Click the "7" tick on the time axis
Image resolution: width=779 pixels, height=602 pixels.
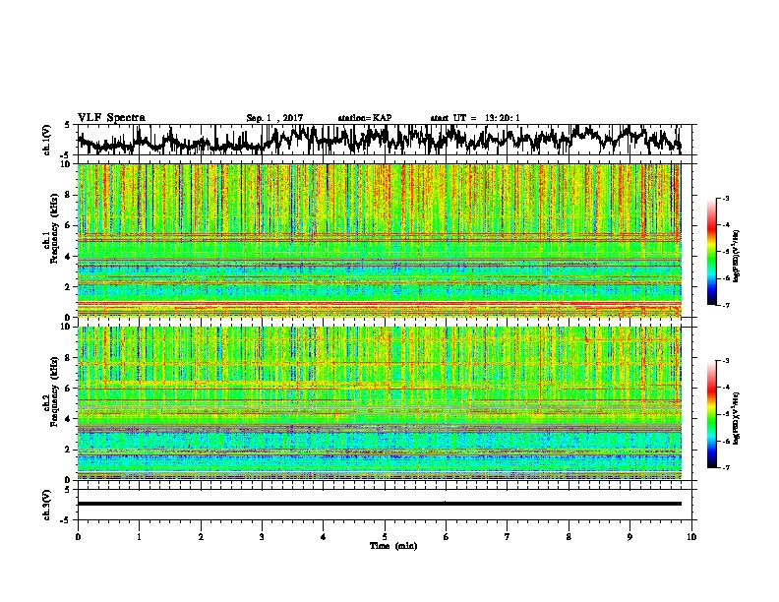508,537
